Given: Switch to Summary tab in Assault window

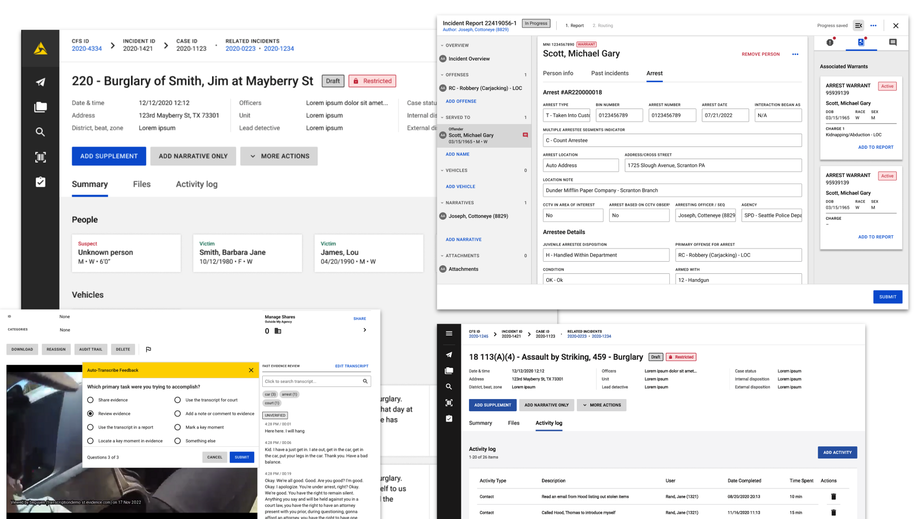Looking at the screenshot, I should (x=480, y=423).
